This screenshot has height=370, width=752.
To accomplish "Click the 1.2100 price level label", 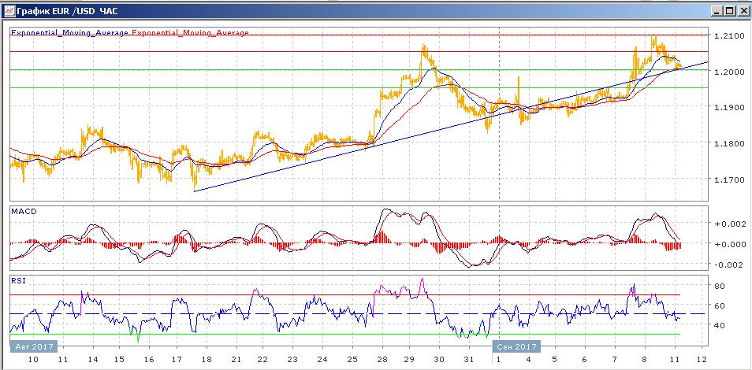I will (728, 35).
